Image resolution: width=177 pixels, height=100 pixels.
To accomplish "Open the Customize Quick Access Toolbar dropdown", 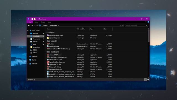I will point(37,19).
